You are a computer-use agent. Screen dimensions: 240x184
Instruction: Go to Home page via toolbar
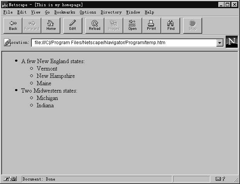click(51, 26)
